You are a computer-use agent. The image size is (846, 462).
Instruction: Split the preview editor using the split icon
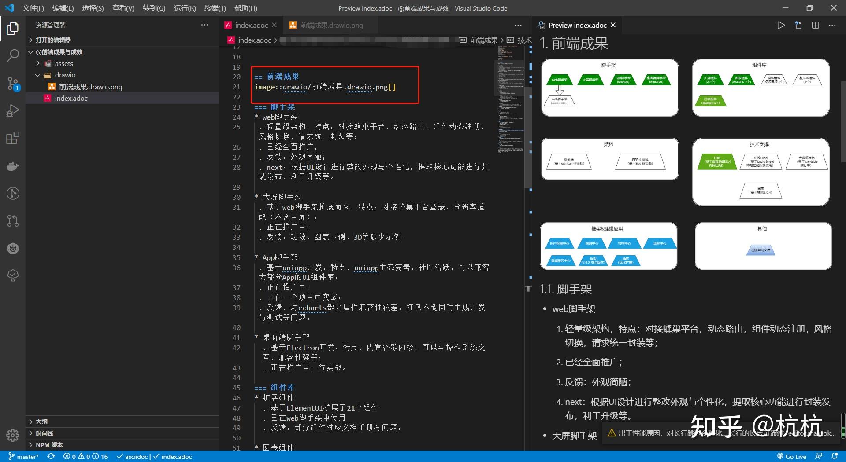(x=815, y=25)
